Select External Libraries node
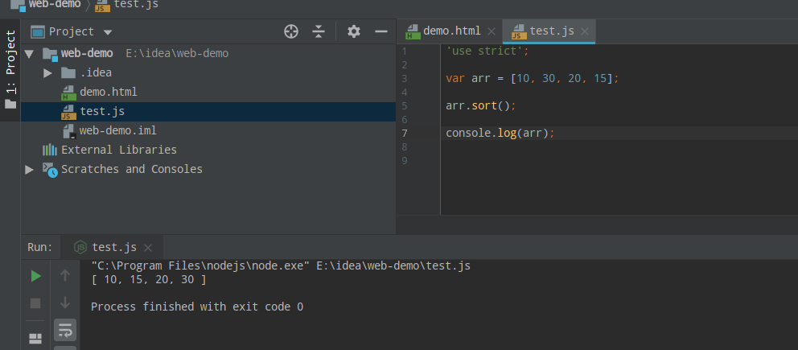 pos(118,150)
